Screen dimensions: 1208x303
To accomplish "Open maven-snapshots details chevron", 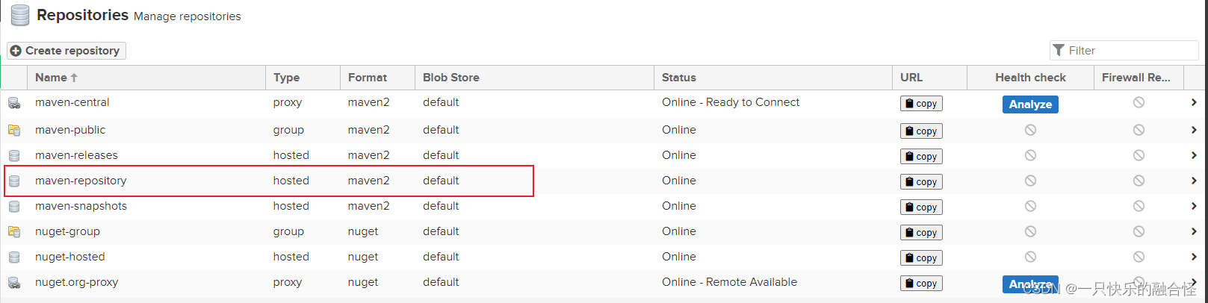I will click(1194, 206).
